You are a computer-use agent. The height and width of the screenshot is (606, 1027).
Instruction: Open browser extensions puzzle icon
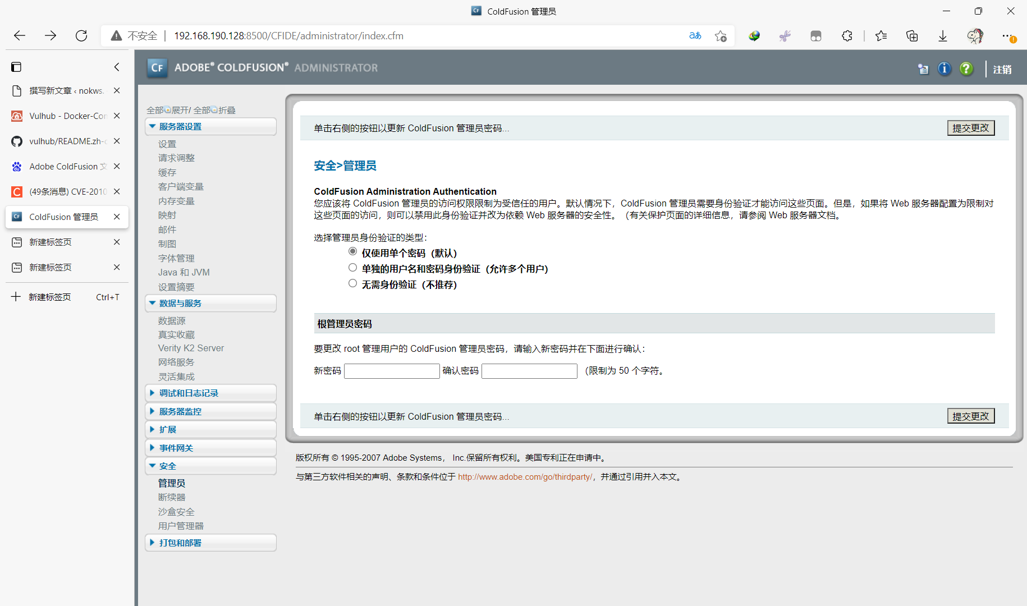(x=847, y=36)
